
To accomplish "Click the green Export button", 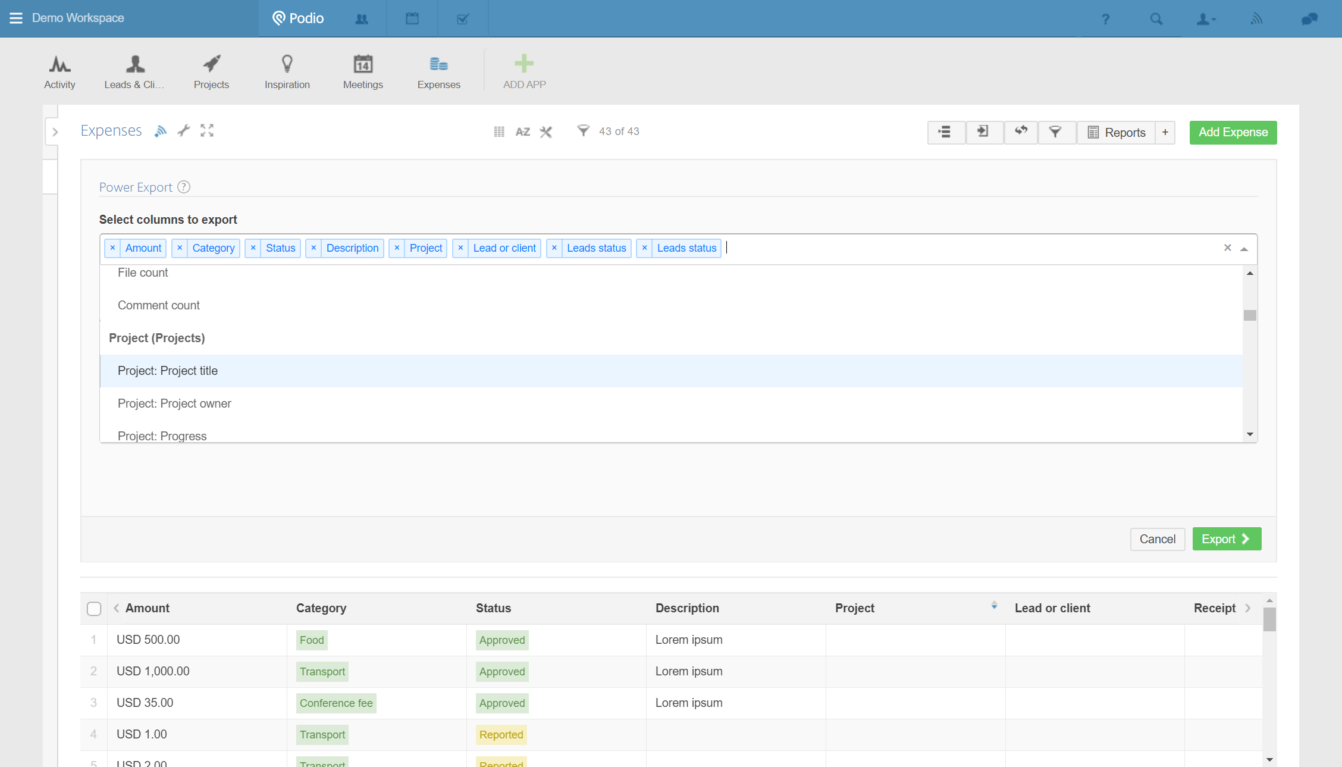I will (1226, 539).
